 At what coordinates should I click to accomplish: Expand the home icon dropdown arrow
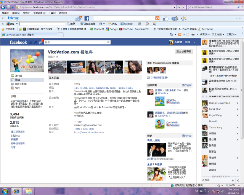coord(175,35)
